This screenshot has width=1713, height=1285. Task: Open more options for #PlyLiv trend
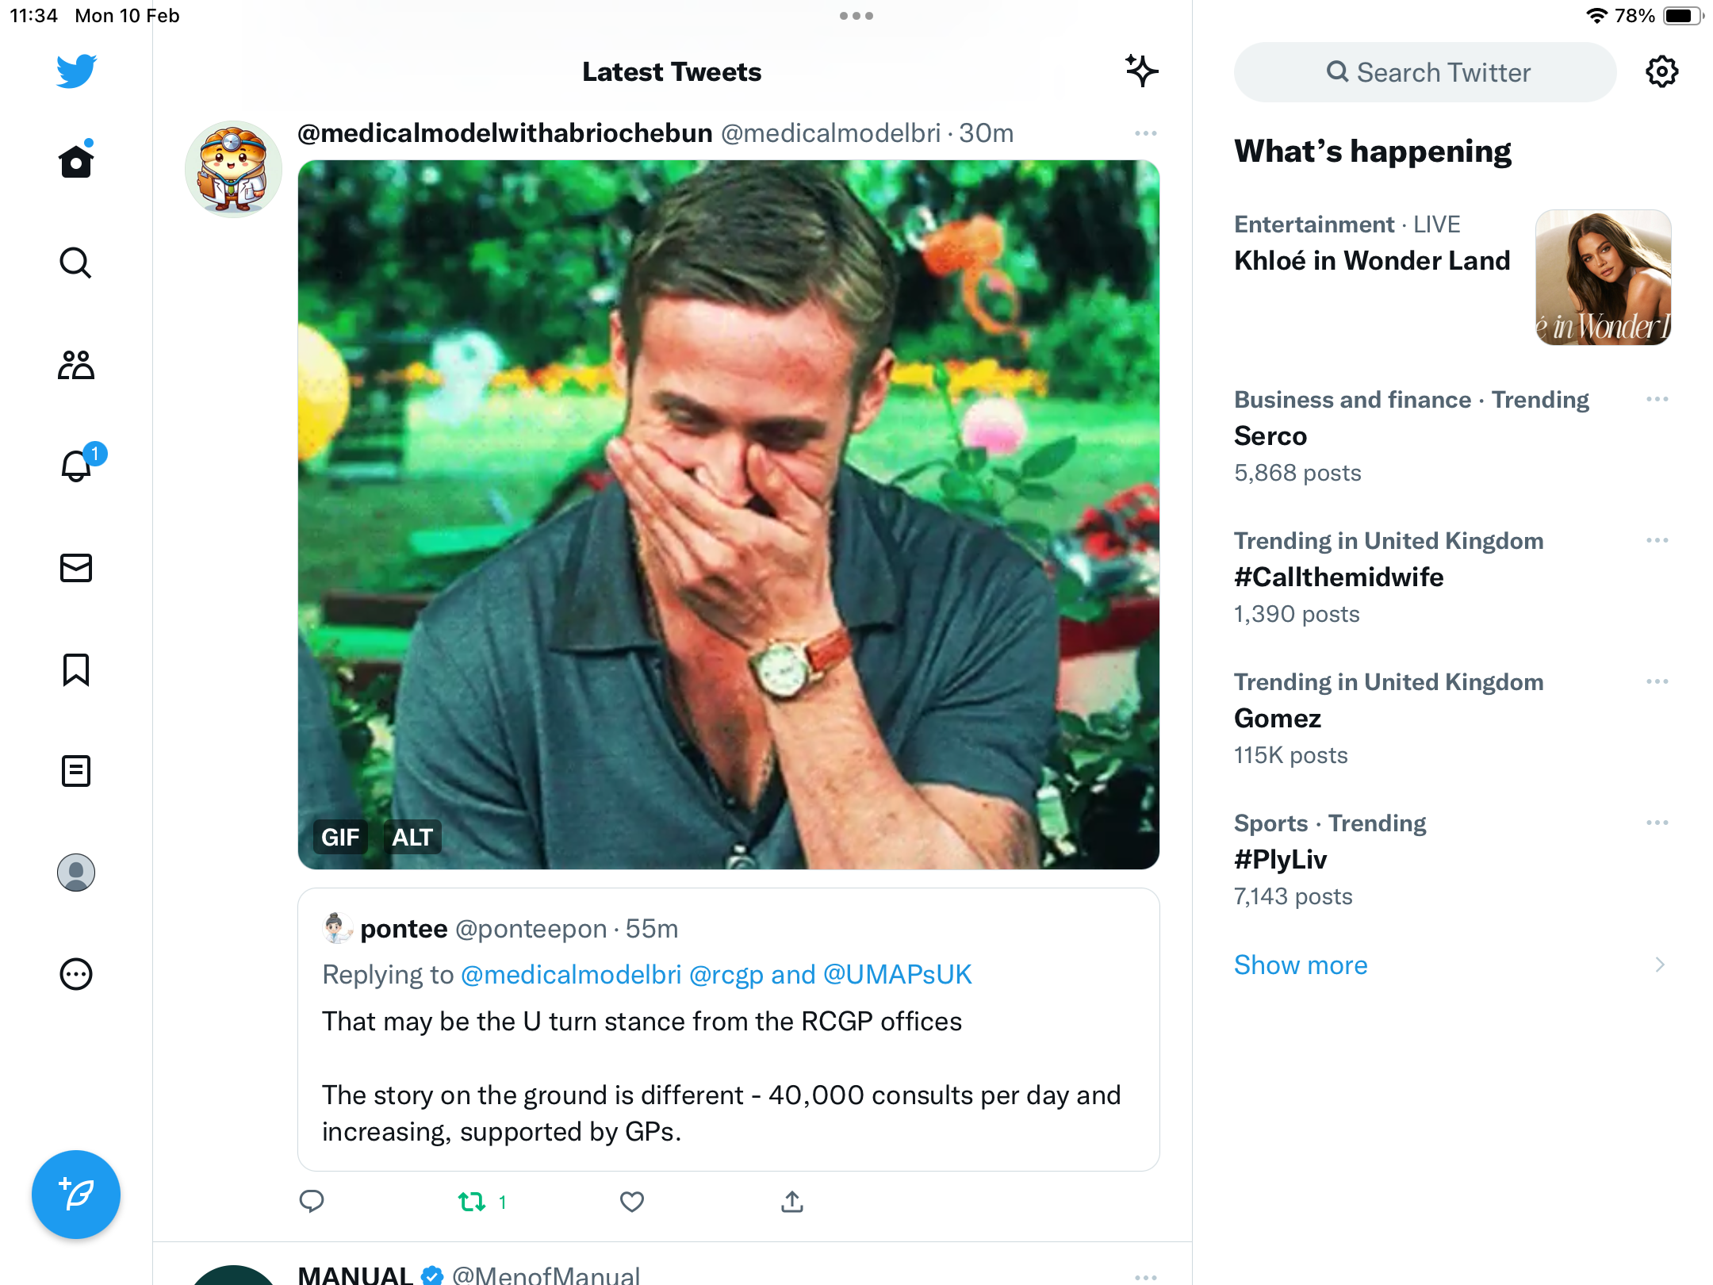[x=1657, y=823]
